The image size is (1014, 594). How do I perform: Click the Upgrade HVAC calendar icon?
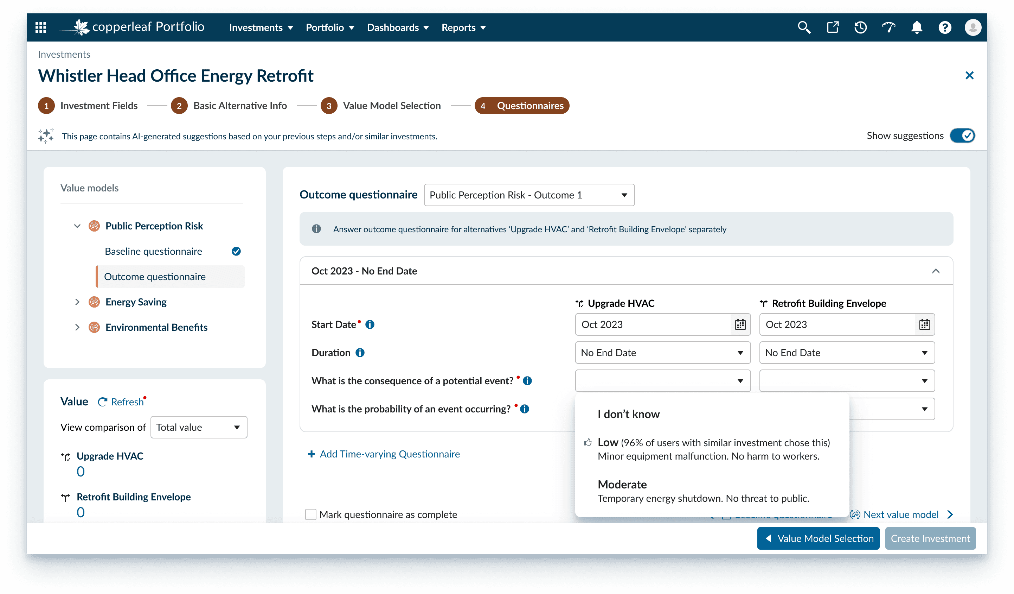tap(740, 324)
